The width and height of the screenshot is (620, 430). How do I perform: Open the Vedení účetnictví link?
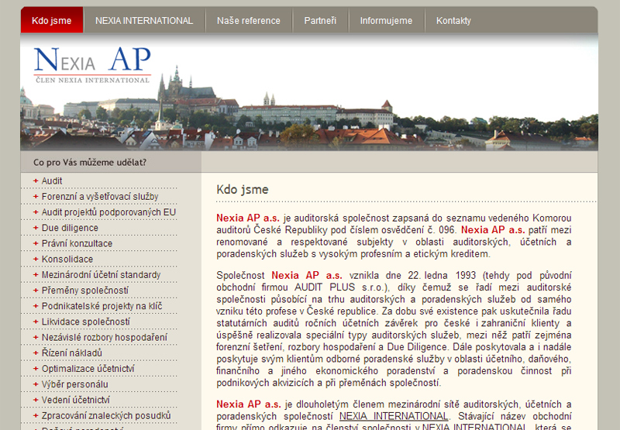pos(76,400)
